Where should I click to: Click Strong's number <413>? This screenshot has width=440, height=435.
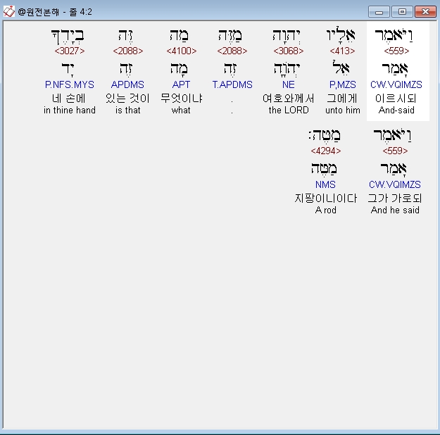(342, 51)
